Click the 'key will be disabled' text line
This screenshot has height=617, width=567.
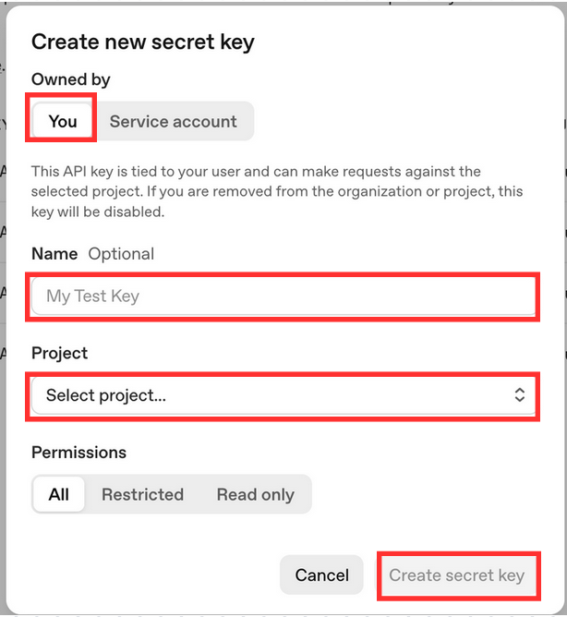click(x=98, y=211)
